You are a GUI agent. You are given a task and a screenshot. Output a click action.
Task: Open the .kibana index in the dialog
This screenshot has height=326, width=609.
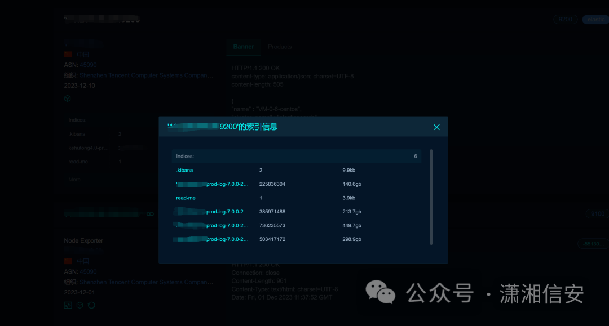[x=184, y=170]
